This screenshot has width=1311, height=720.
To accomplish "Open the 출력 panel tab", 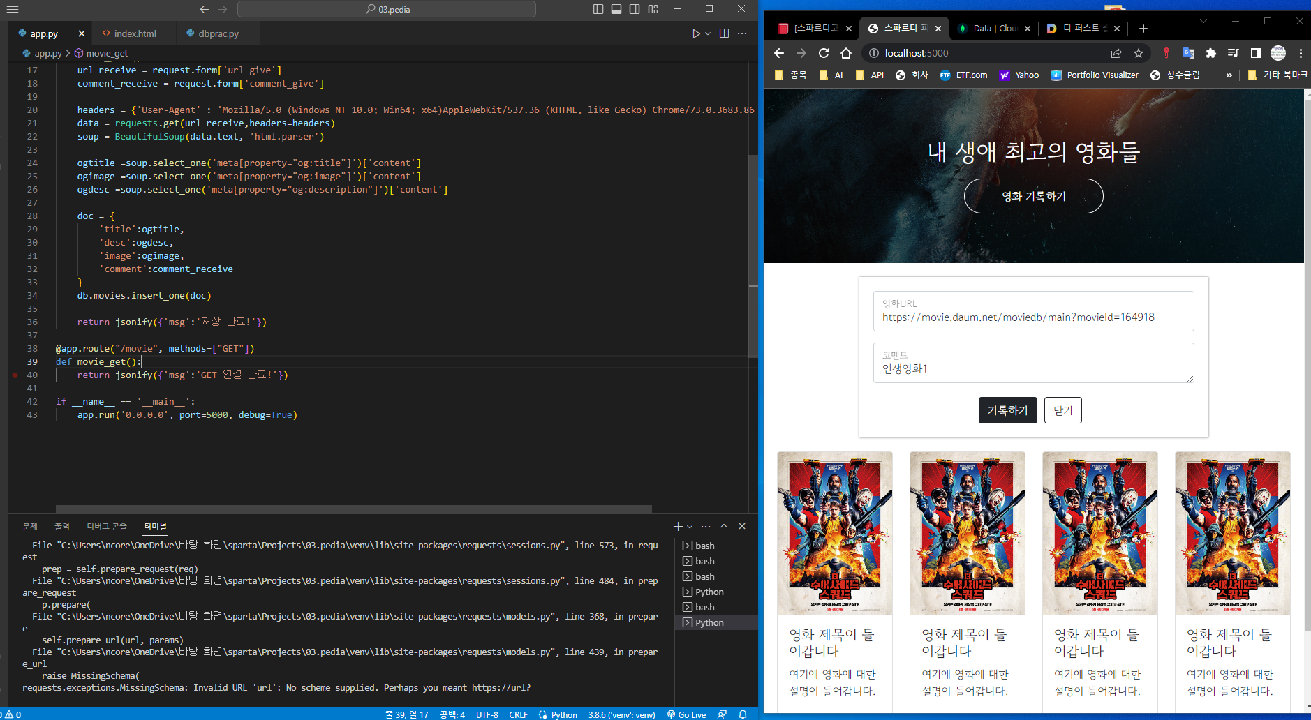I will click(62, 526).
